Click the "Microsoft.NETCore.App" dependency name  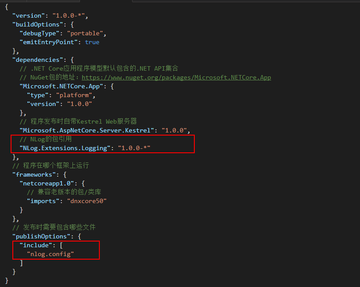(x=61, y=86)
